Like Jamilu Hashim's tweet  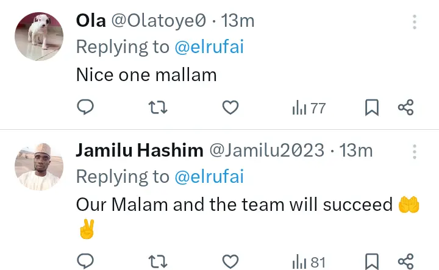point(230,262)
